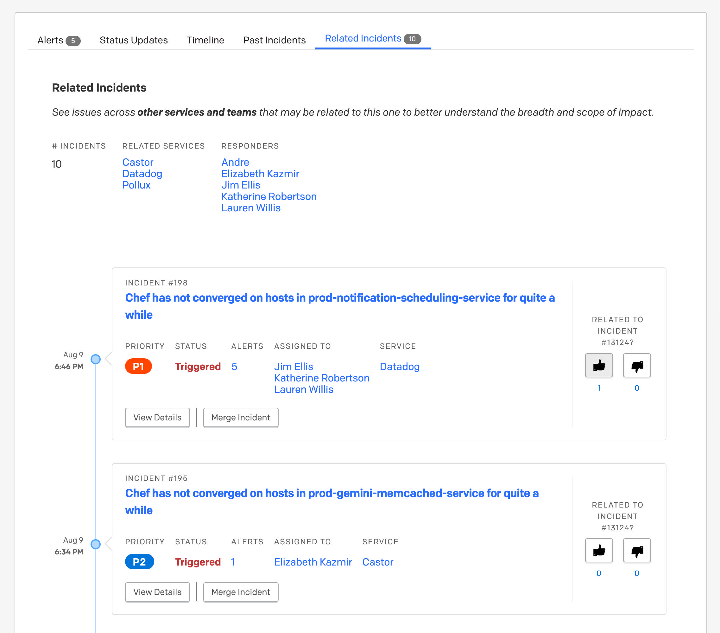Viewport: 720px width, 633px height.
Task: Open the Status Updates tab
Action: pyautogui.click(x=134, y=40)
